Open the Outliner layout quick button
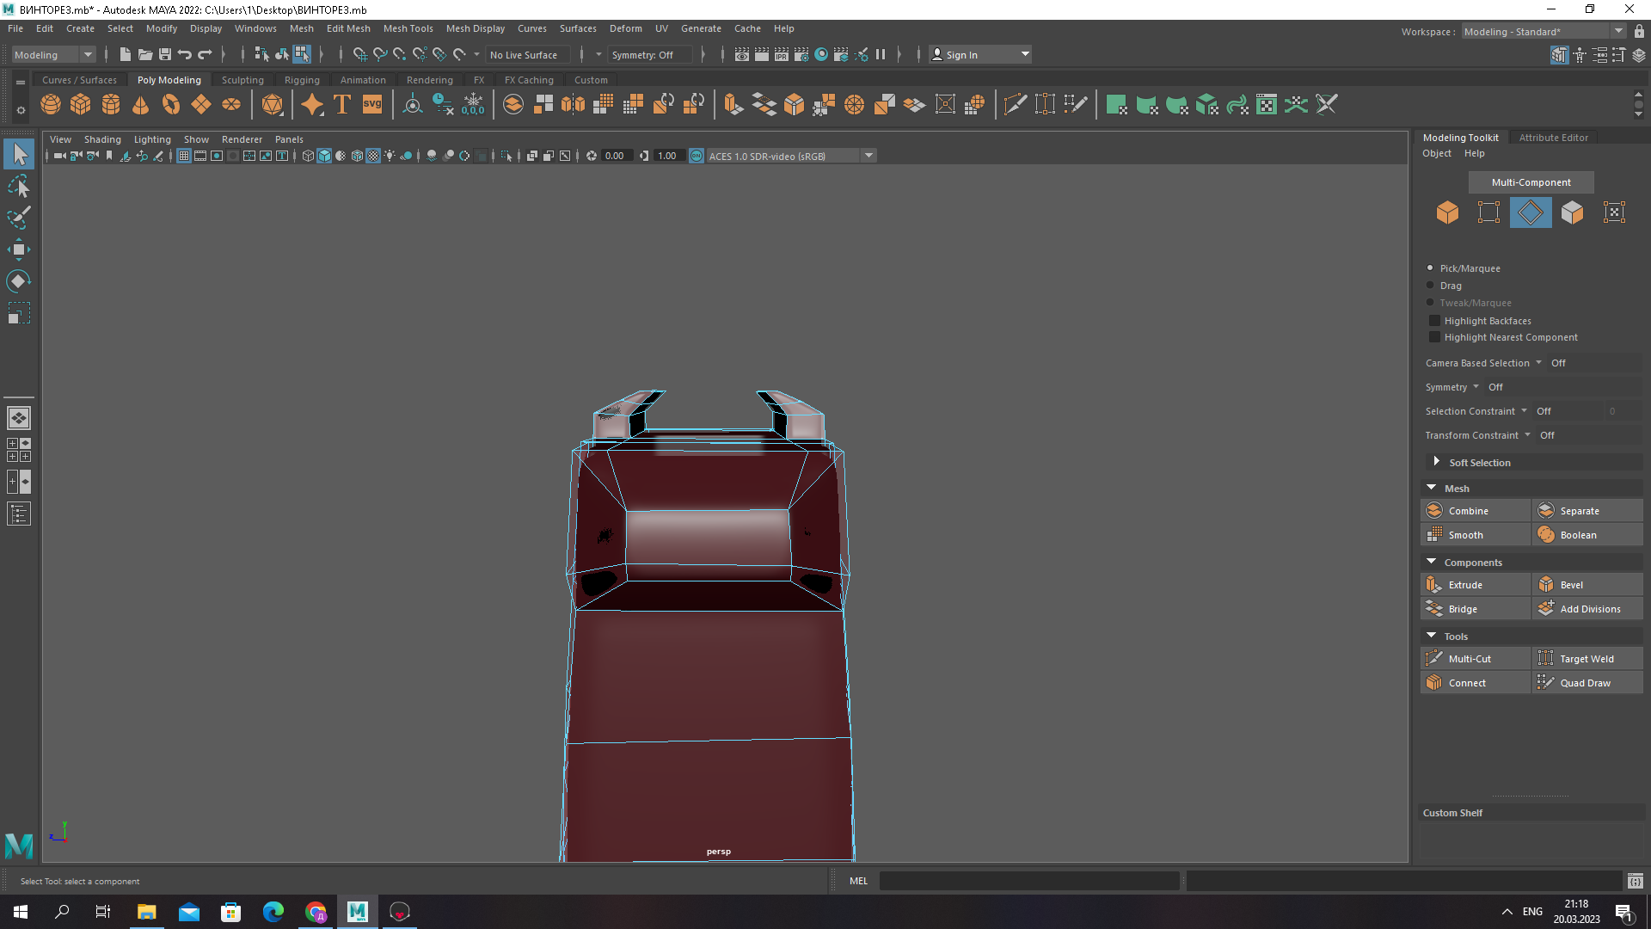The width and height of the screenshot is (1651, 929). [19, 514]
